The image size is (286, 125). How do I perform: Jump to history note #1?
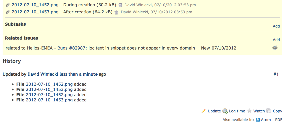pyautogui.click(x=276, y=74)
